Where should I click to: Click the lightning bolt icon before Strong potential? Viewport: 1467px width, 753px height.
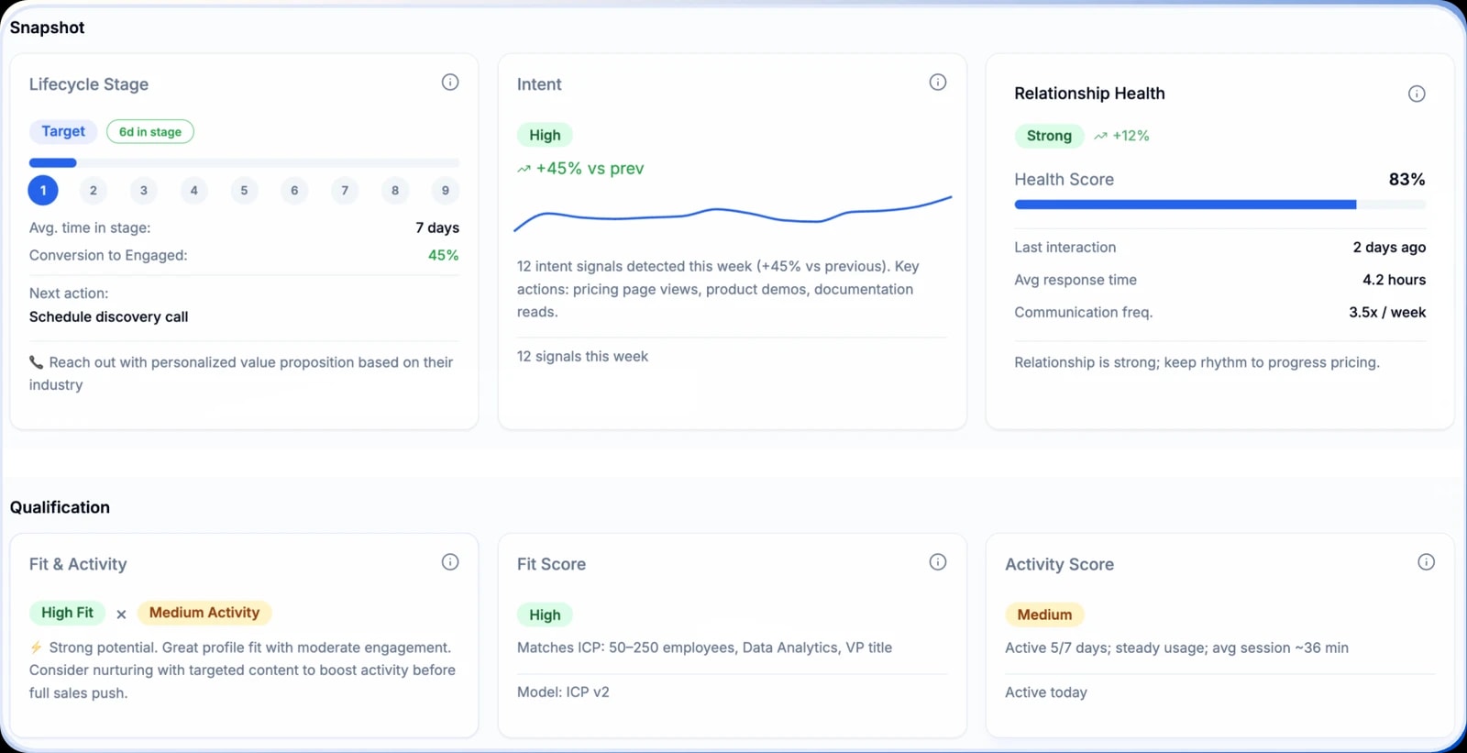click(x=36, y=648)
